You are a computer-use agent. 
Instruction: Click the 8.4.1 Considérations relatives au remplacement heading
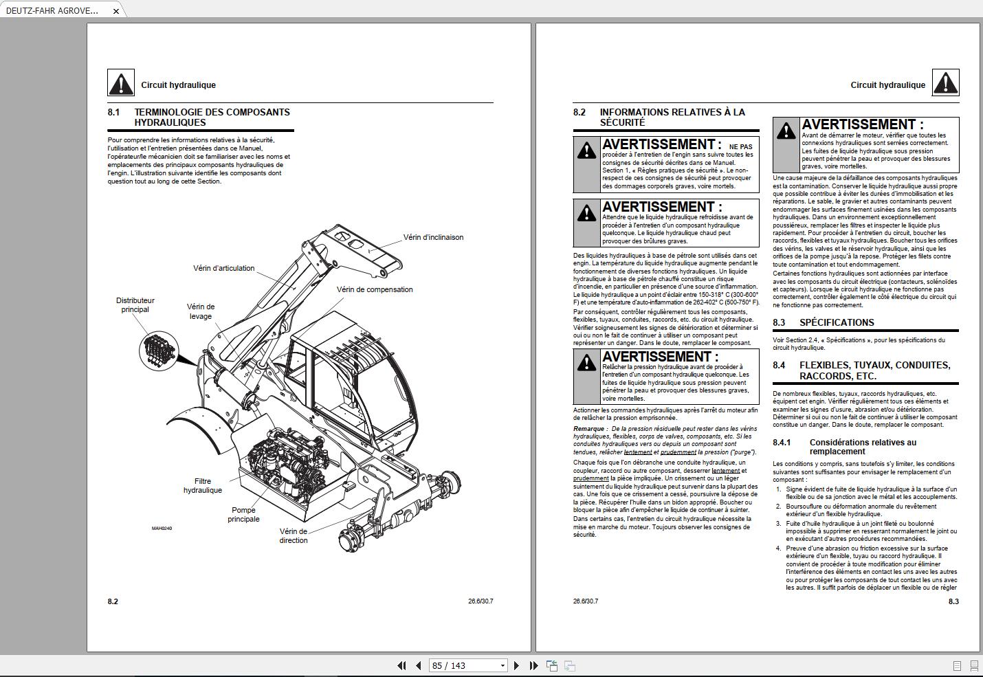coord(862,447)
